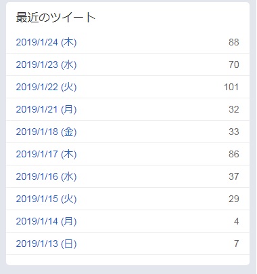The height and width of the screenshot is (274, 257).
Task: Open the 2019/1/23 (水) date link
Action: [46, 64]
